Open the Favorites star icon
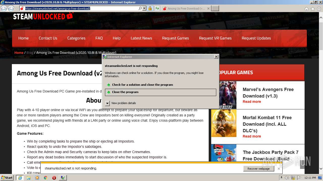 pyautogui.click(x=313, y=9)
